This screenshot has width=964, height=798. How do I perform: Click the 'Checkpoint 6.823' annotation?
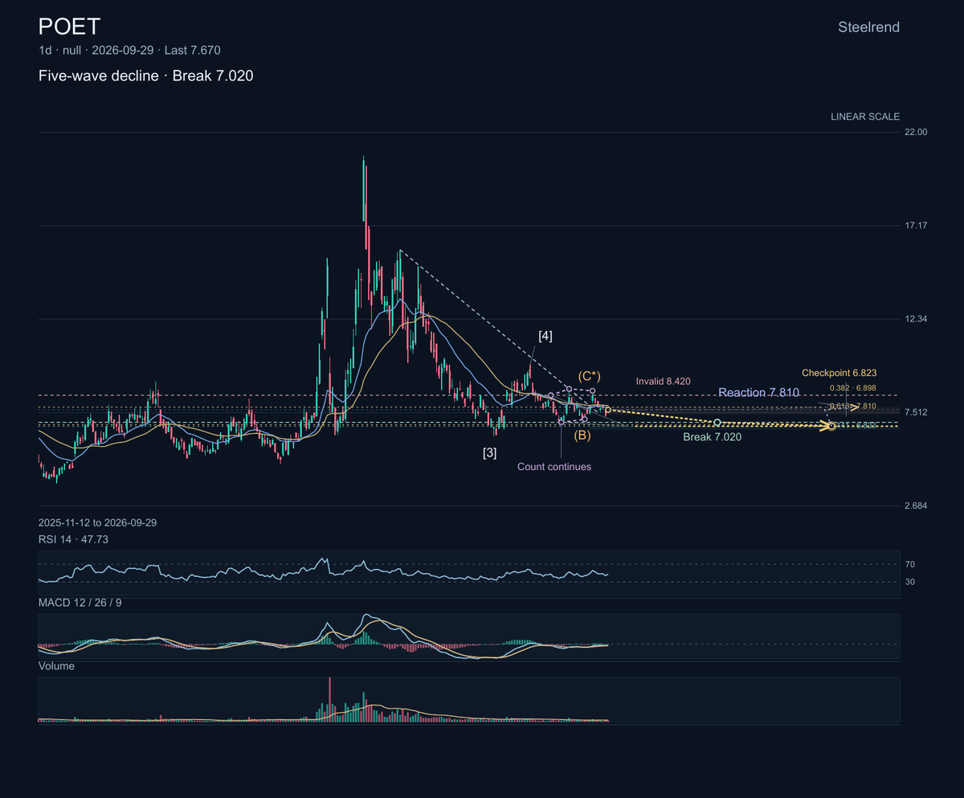(839, 373)
